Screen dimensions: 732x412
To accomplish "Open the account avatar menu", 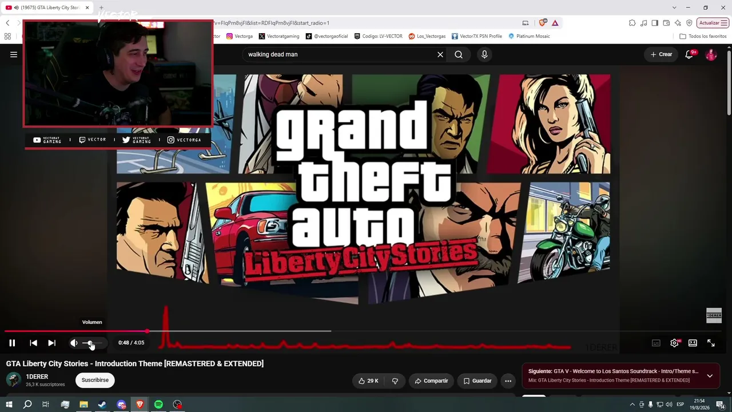I will coord(711,54).
